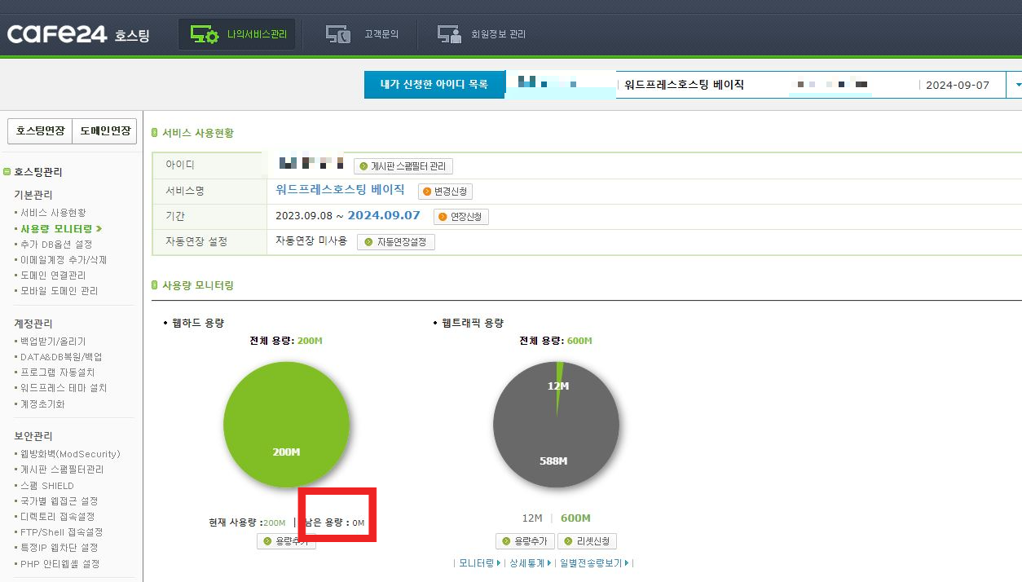Click the 사용량 모니터링 section heading
The width and height of the screenshot is (1022, 582).
coord(198,285)
